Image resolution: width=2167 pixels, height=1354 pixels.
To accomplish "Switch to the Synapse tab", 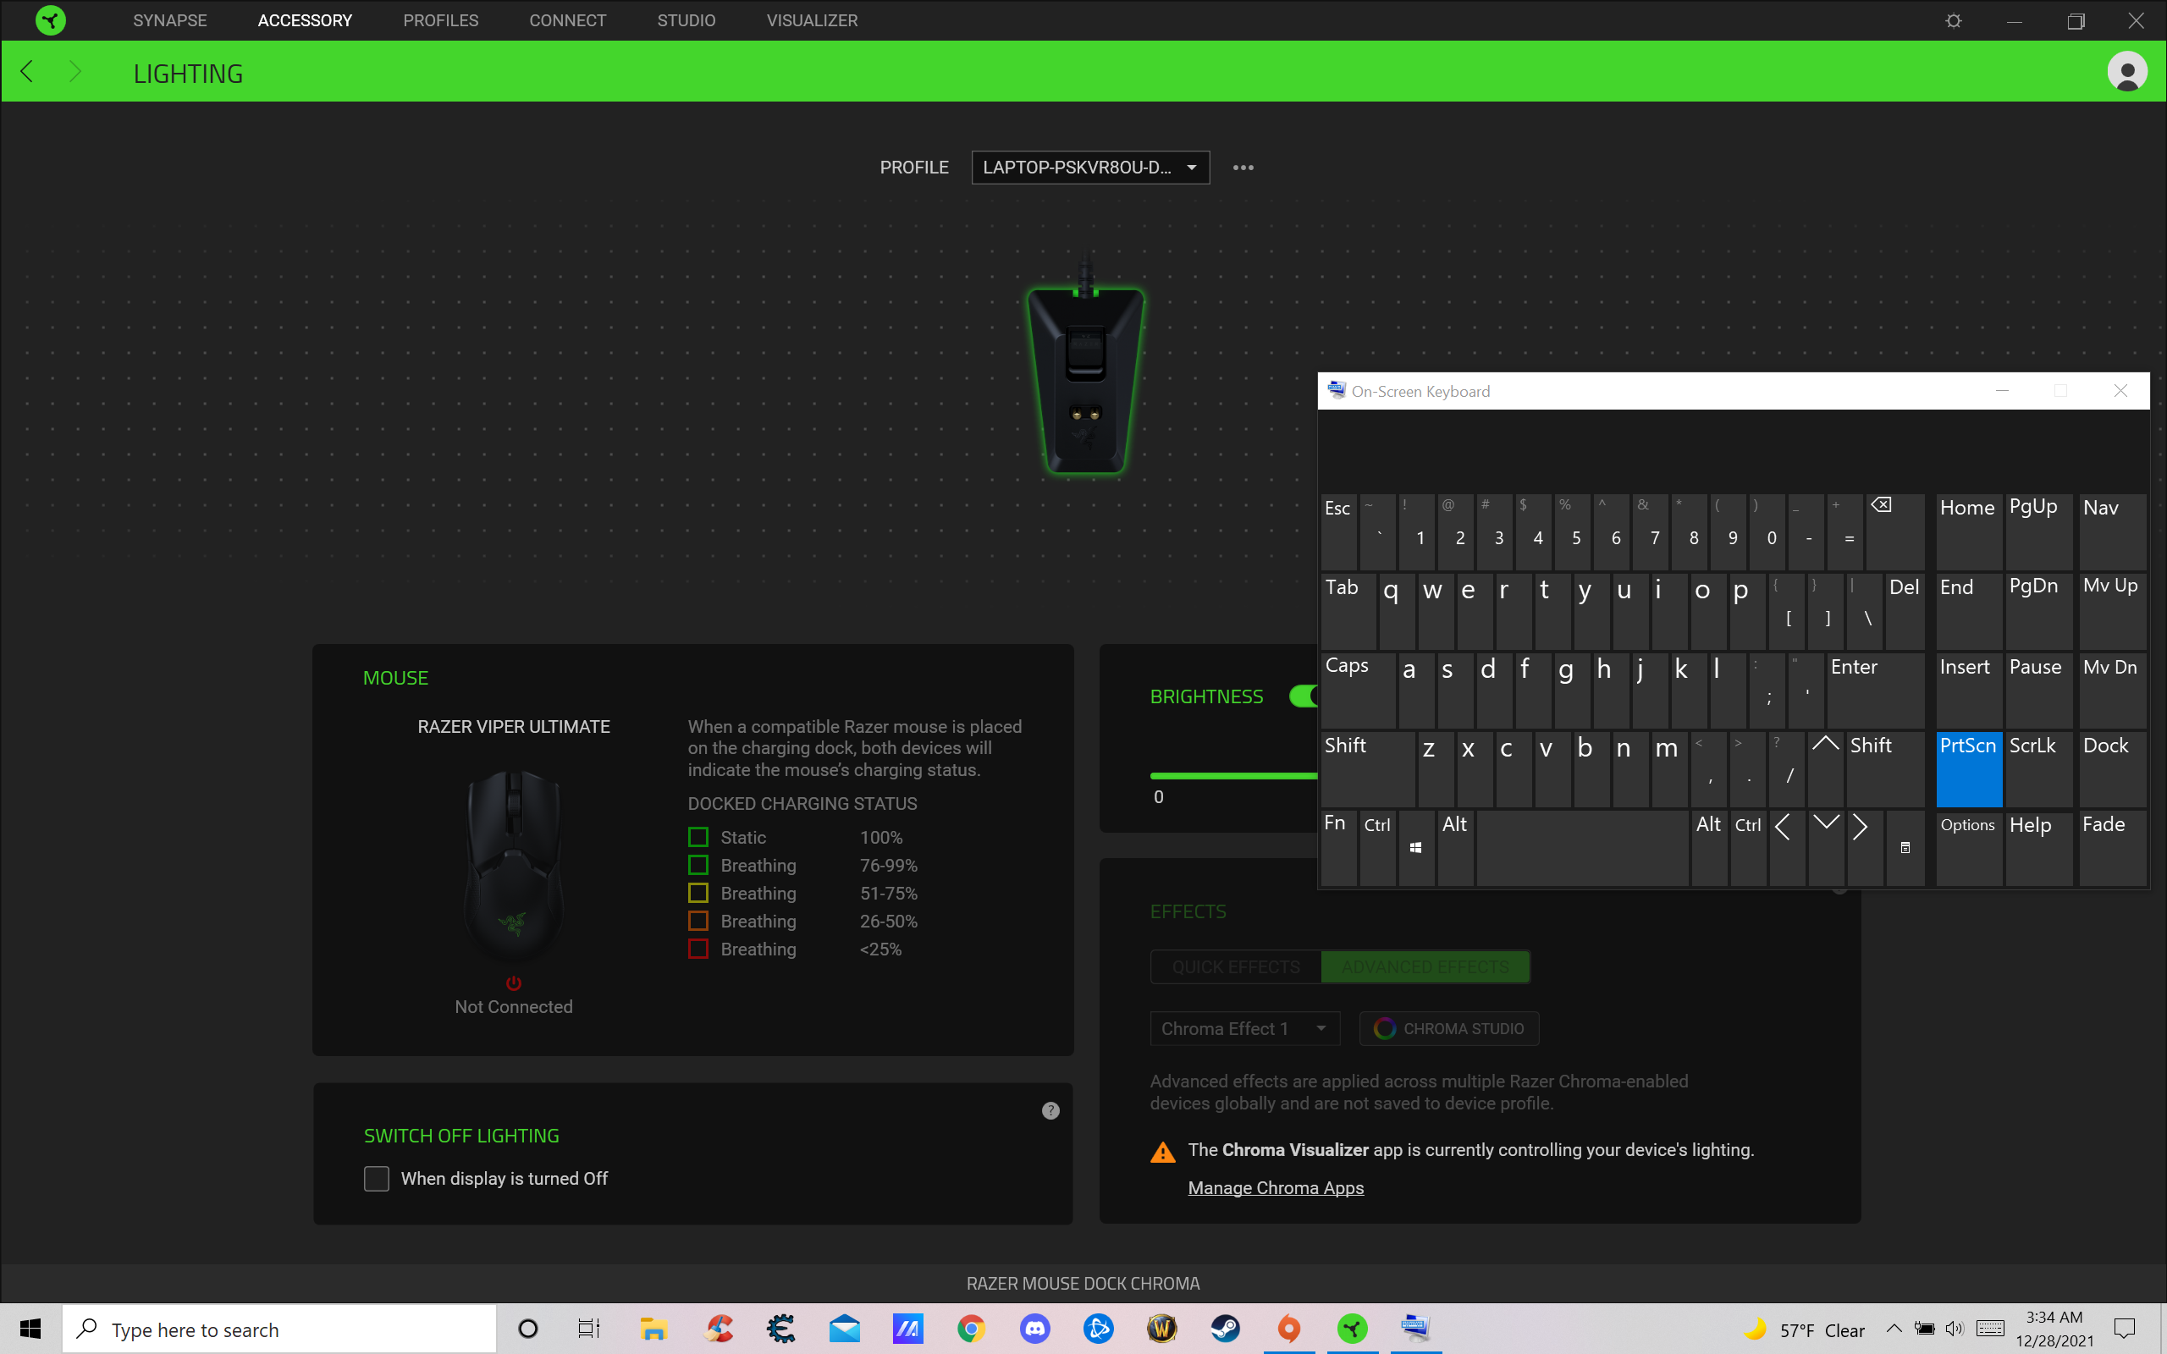I will [169, 19].
